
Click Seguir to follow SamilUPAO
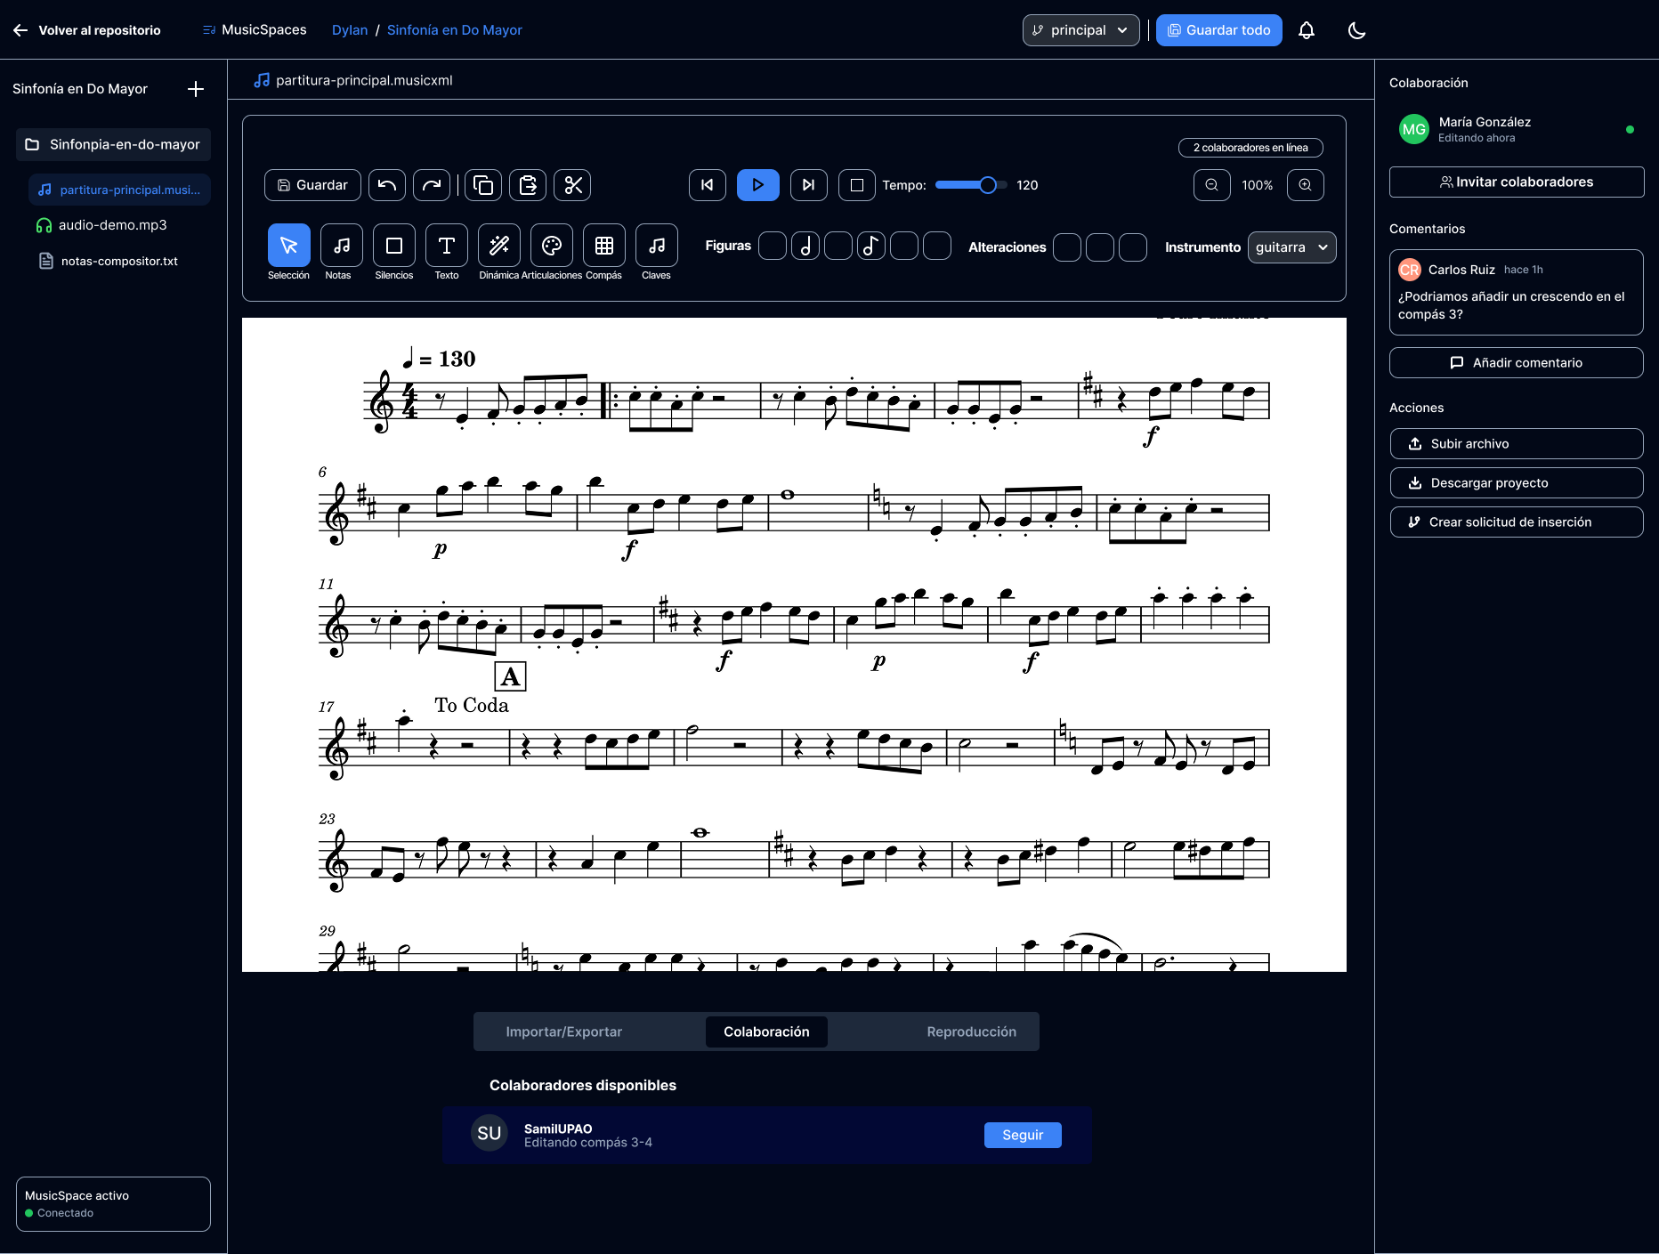[1023, 1135]
